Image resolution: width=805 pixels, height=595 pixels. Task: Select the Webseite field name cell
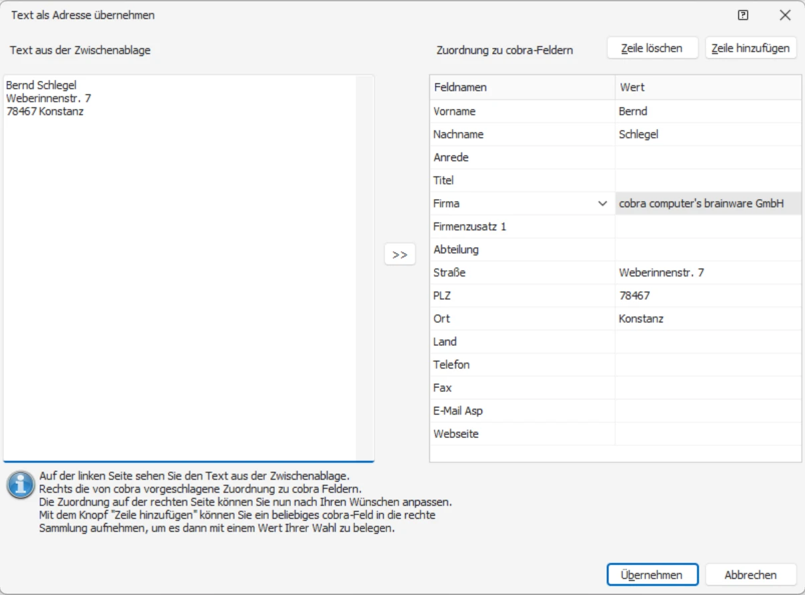click(x=522, y=434)
